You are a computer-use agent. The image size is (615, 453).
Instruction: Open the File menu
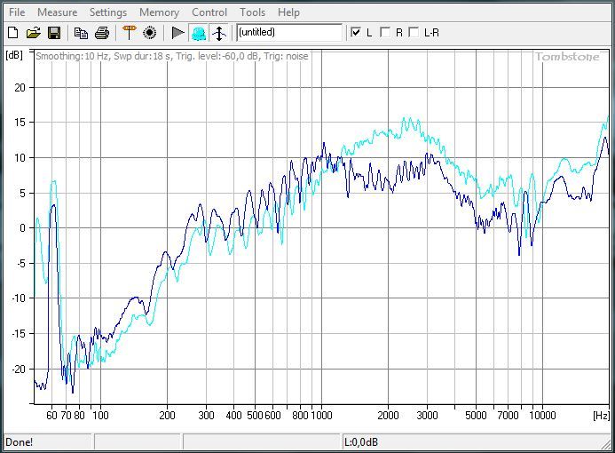[x=17, y=12]
